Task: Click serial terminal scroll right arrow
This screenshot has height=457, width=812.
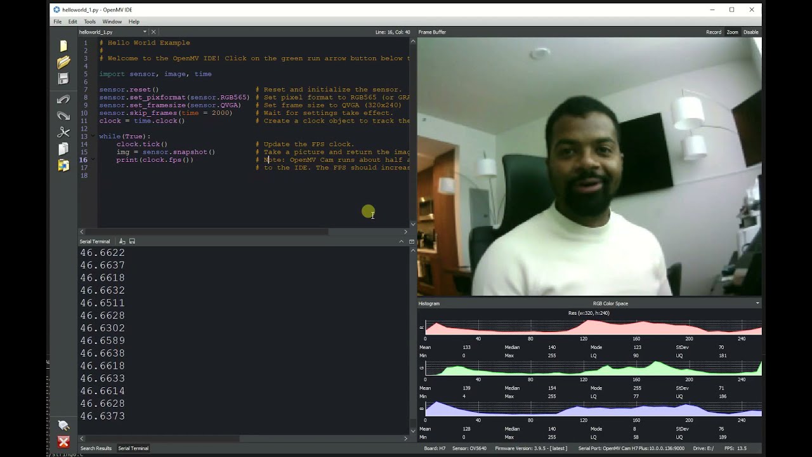Action: tap(406, 438)
